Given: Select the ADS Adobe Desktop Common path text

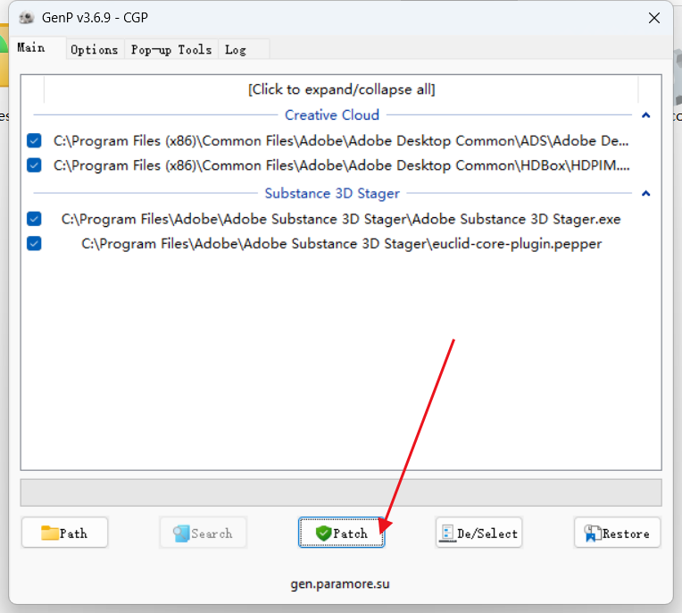Looking at the screenshot, I should click(x=341, y=140).
